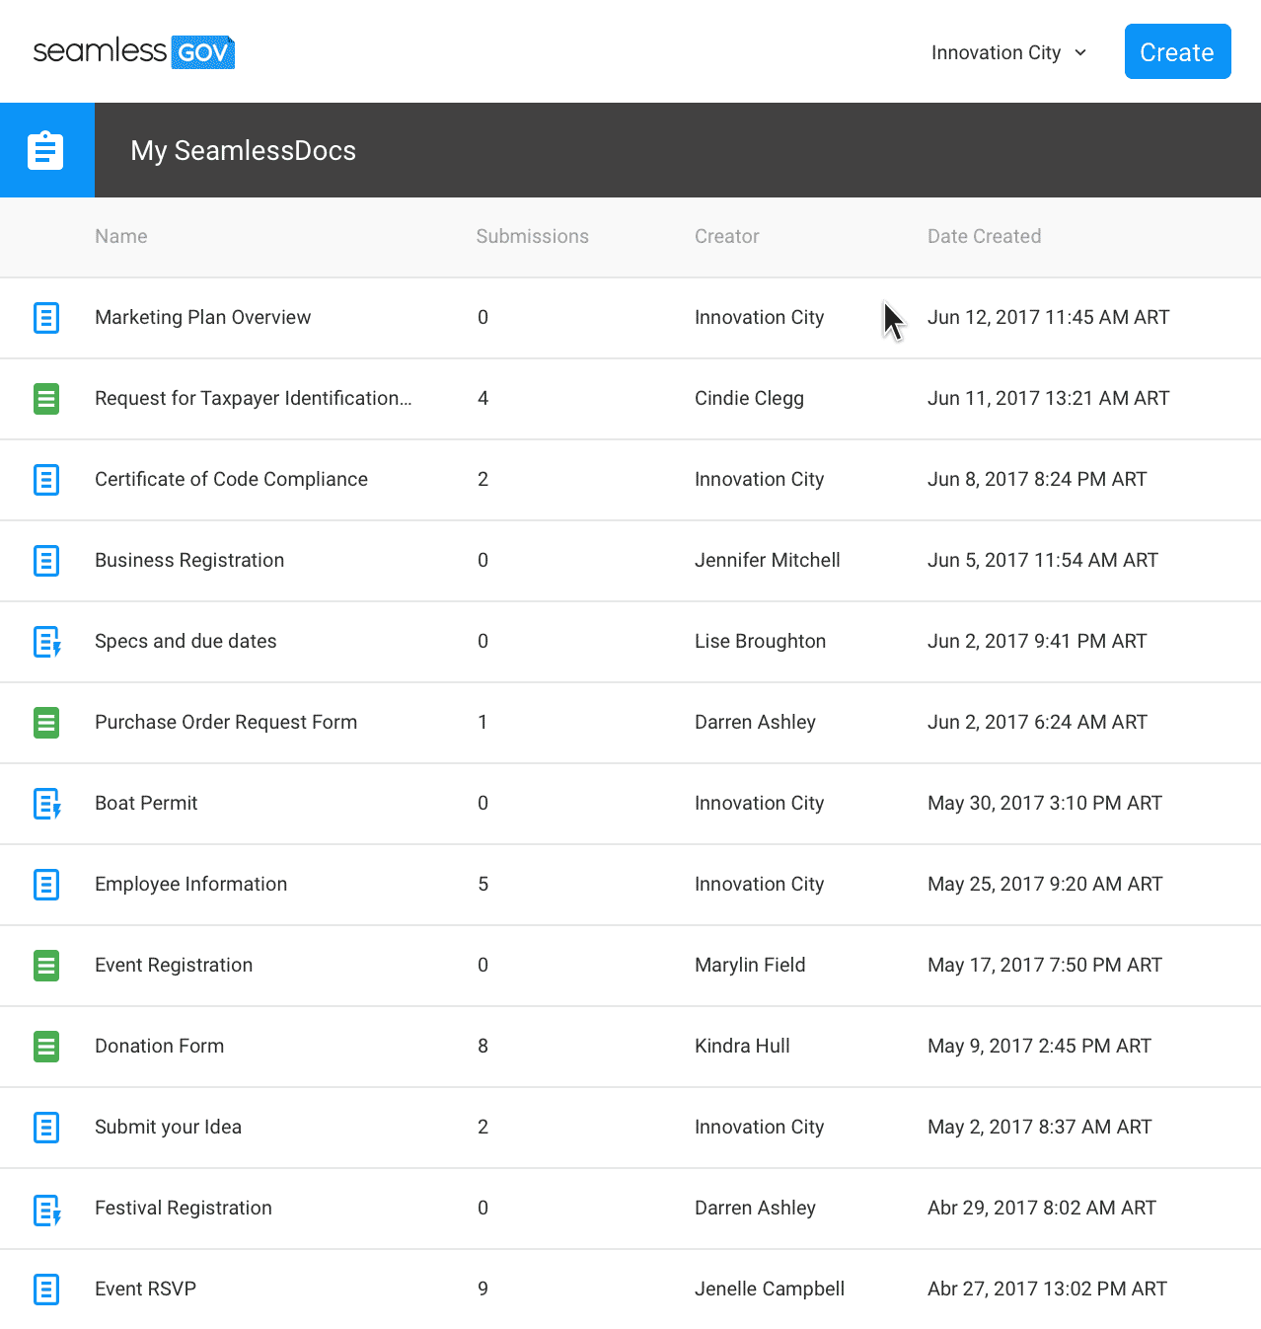Click the SeamlessGov logo
The image size is (1261, 1329).
pos(133,51)
